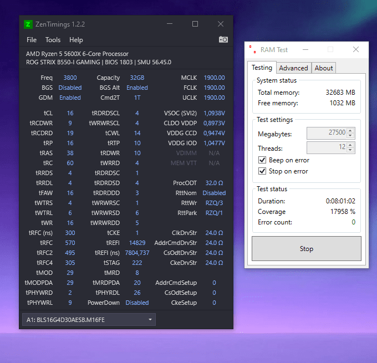The height and width of the screenshot is (363, 377).
Task: Stop the running RAM test
Action: click(x=306, y=249)
